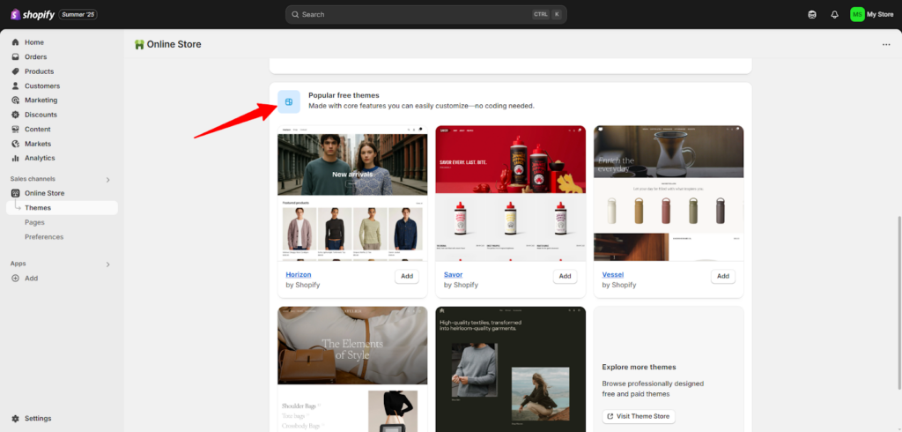Open the My Store account menu

(x=871, y=14)
